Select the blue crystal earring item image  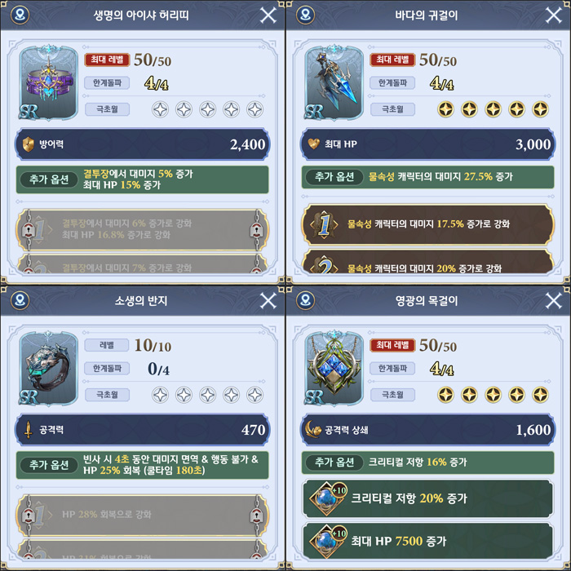coord(334,82)
